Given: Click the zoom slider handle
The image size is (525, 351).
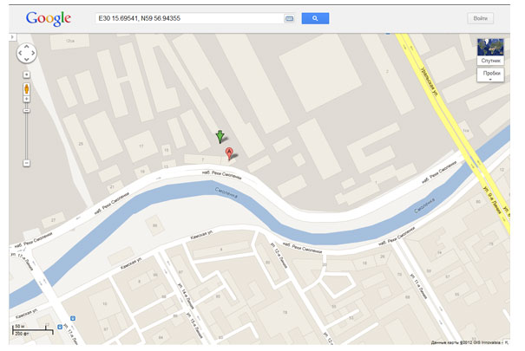Looking at the screenshot, I should (26, 111).
